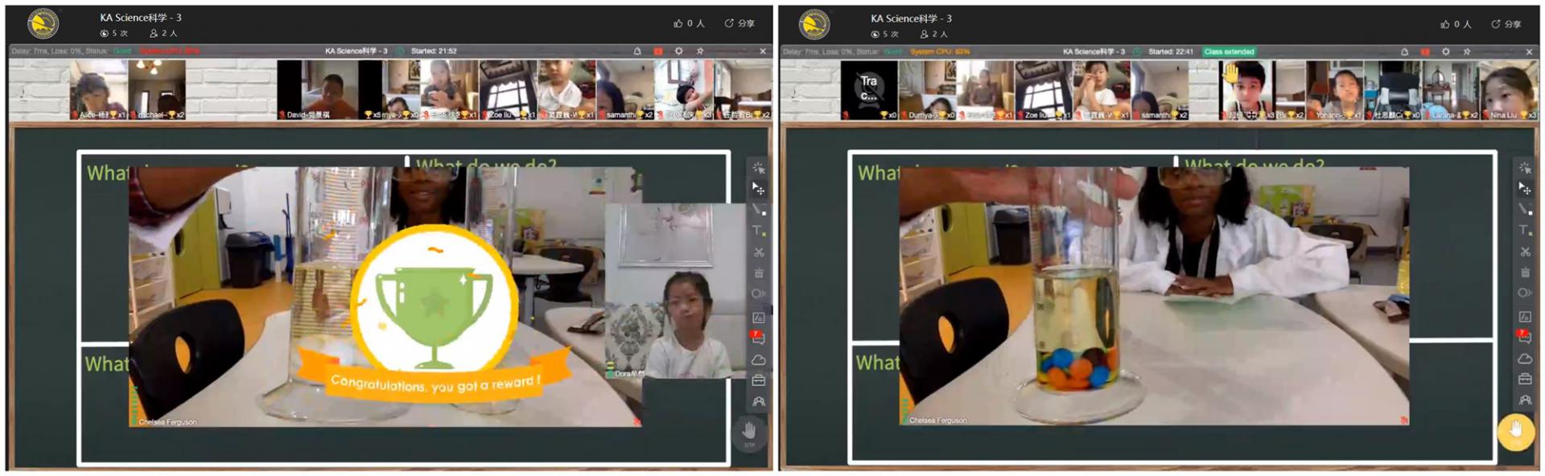The width and height of the screenshot is (1545, 476).
Task: Open settings gear in right classroom bar
Action: point(1446,51)
